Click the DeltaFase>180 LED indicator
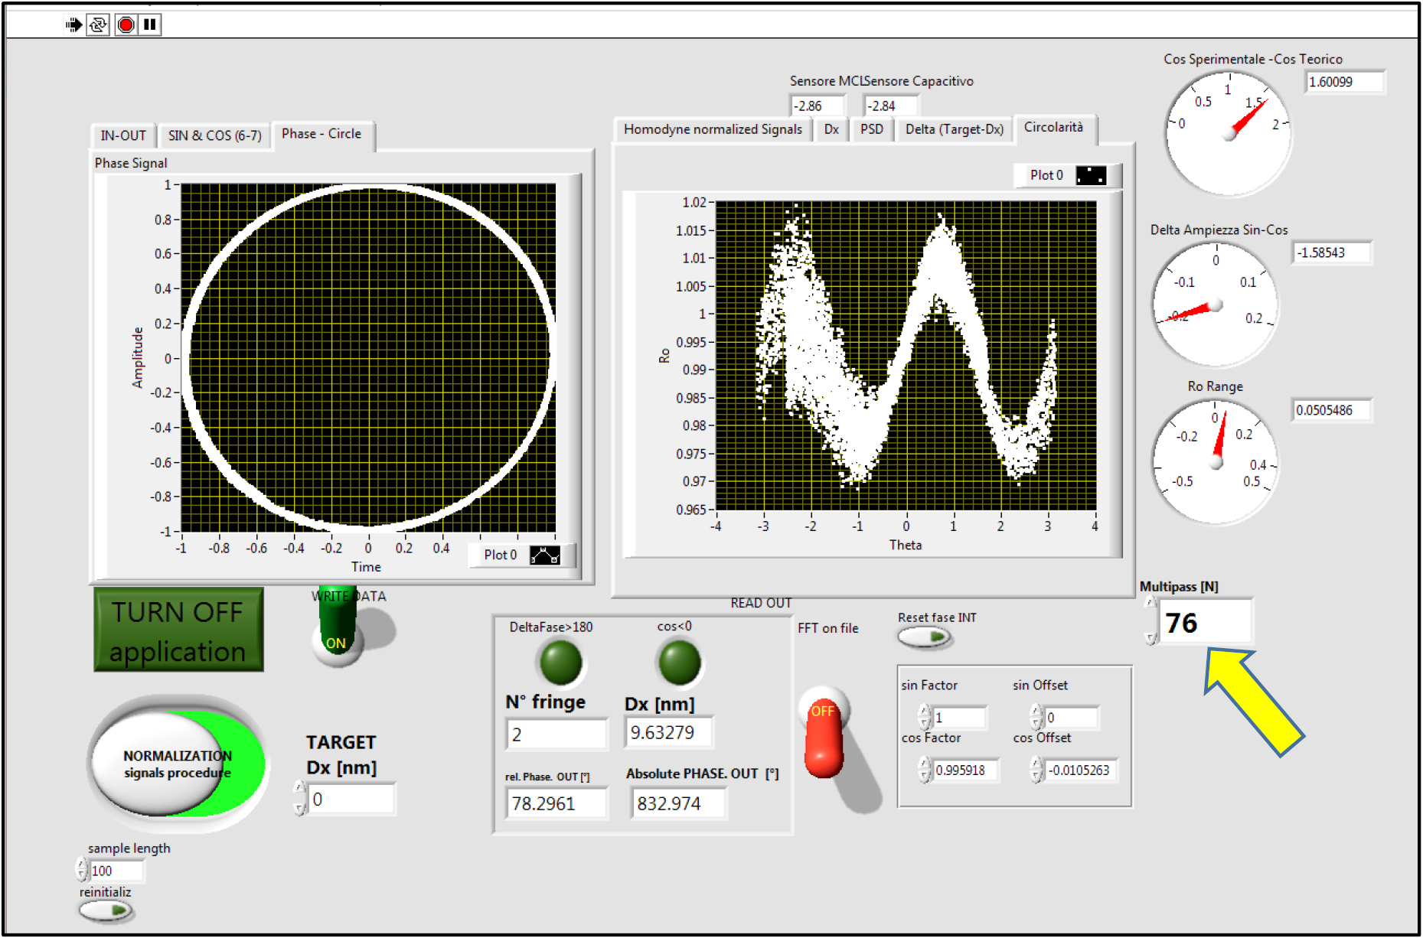 pos(561,663)
